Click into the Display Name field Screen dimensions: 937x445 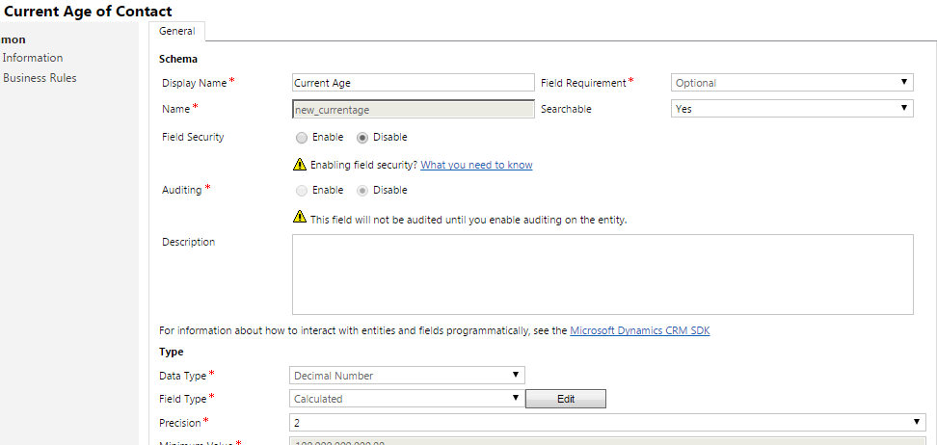tap(413, 83)
